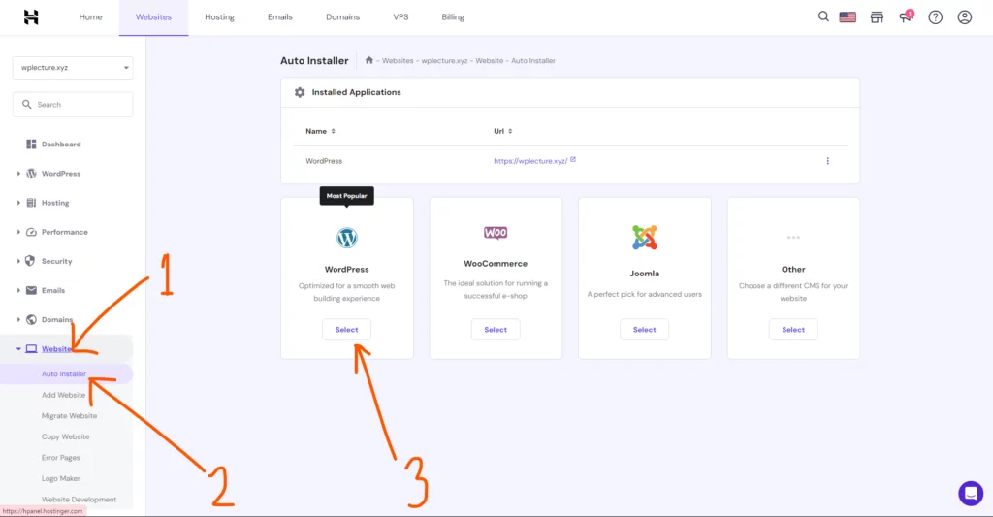Image resolution: width=993 pixels, height=517 pixels.
Task: Open Add Website in the sidebar
Action: click(x=63, y=395)
